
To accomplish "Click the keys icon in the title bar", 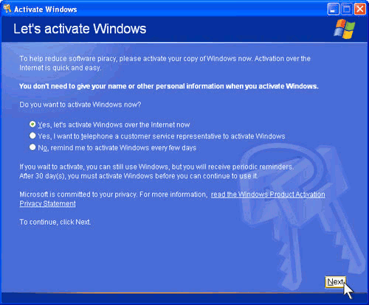I will tap(7, 9).
